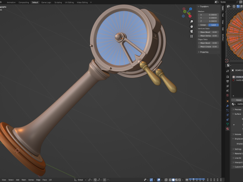Screen dimensions: 243x182
Task: Switch perspective/orthographic with the grid gizmo
Action: (191, 36)
